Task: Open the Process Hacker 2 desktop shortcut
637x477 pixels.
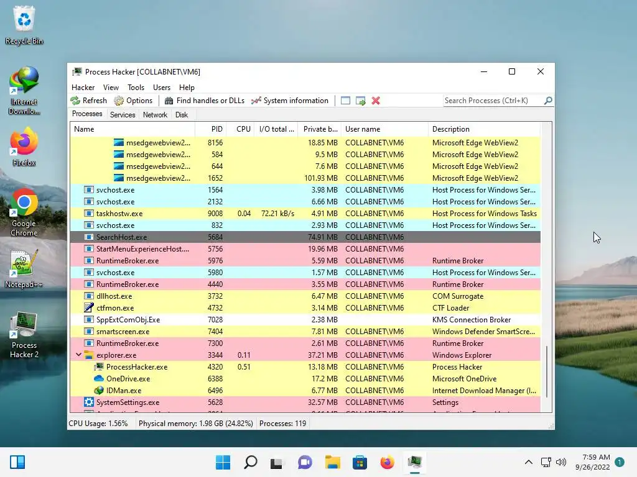Action: tap(24, 335)
